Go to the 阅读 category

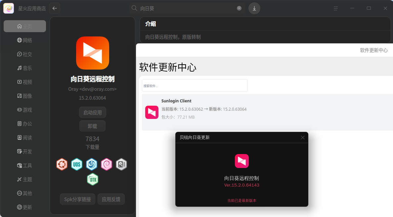click(x=25, y=138)
